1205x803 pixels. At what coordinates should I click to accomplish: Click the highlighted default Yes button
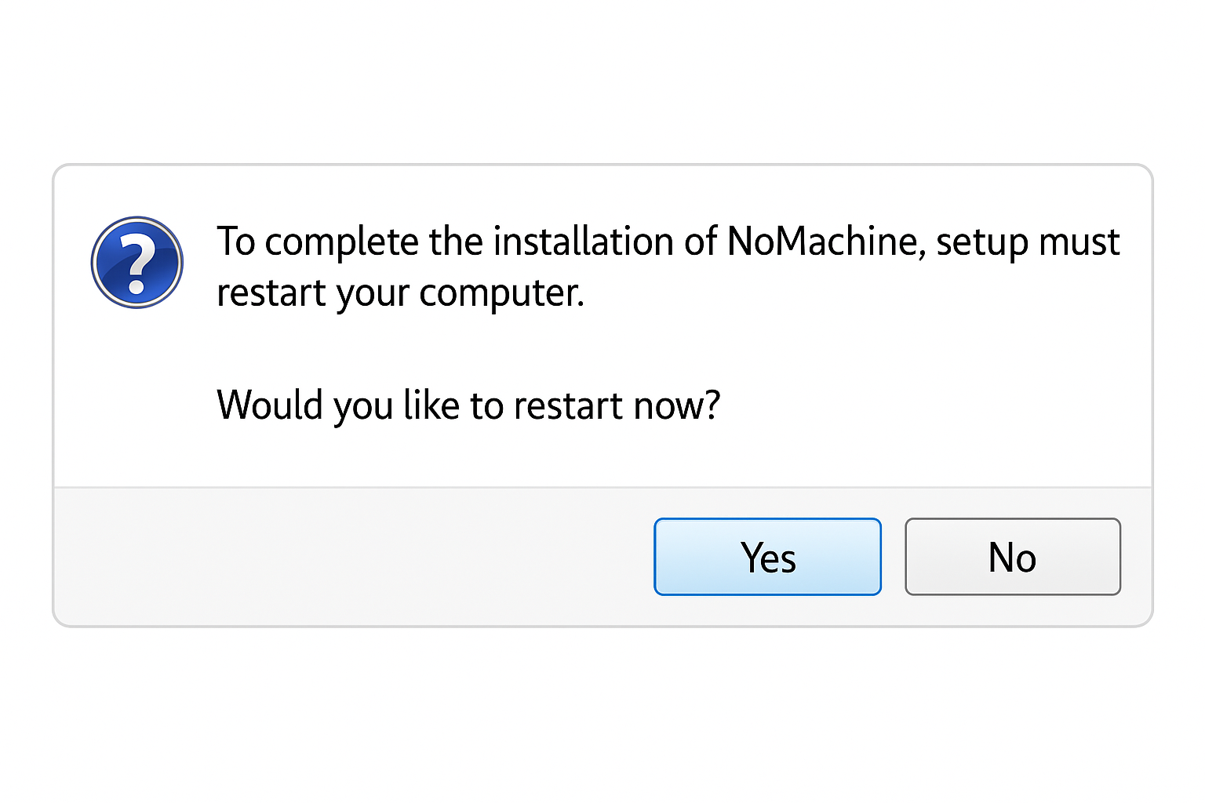(767, 557)
